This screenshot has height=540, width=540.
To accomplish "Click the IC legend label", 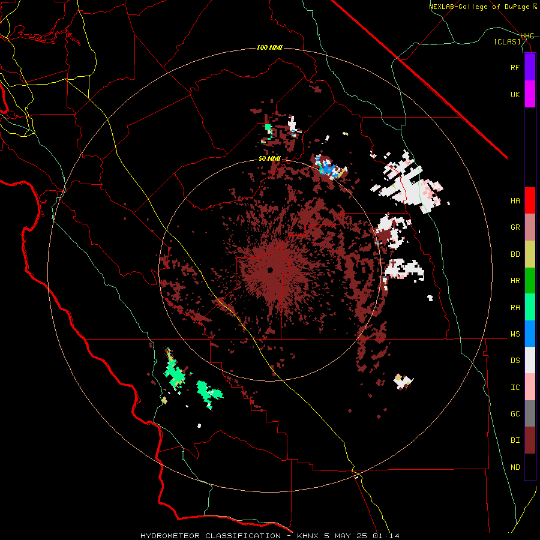I will tap(515, 388).
